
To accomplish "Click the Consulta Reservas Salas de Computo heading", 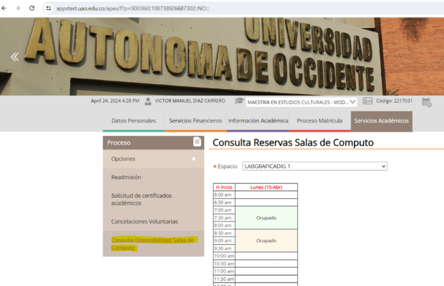I will [293, 142].
